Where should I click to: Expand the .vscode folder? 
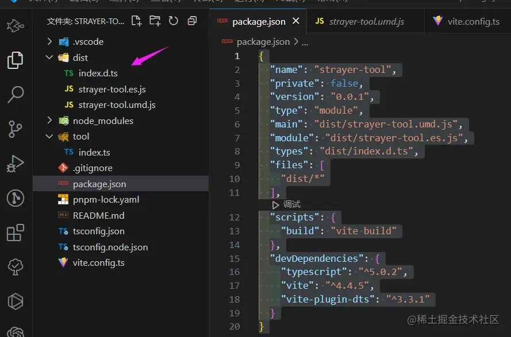pos(121,42)
